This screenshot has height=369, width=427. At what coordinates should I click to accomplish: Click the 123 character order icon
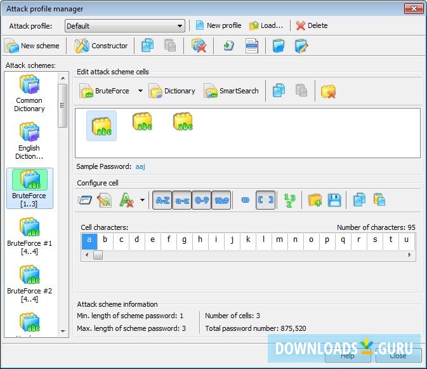tap(289, 200)
